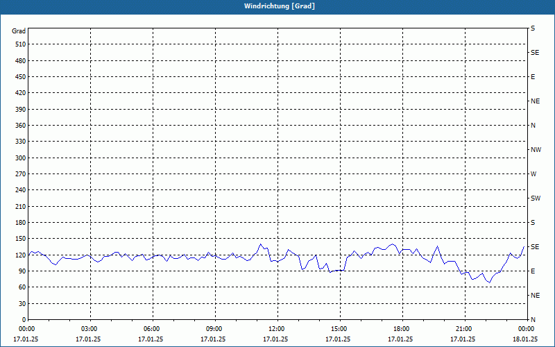Click the compass label S at 180 degrees
The image size is (555, 347).
(x=533, y=223)
